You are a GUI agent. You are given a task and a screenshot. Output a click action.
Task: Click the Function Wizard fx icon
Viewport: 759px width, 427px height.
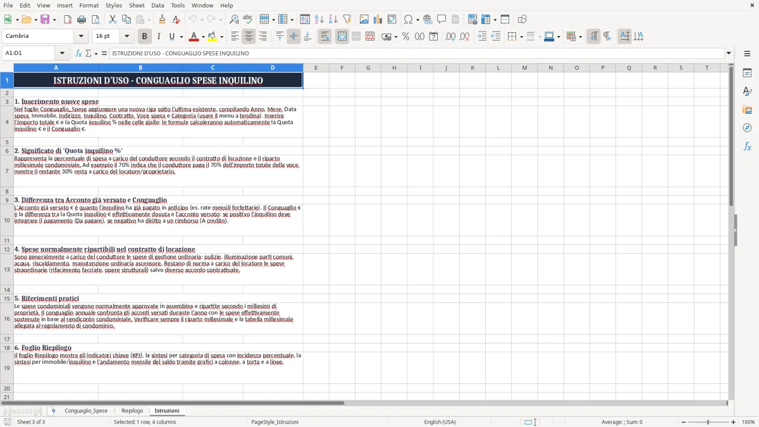pyautogui.click(x=79, y=53)
